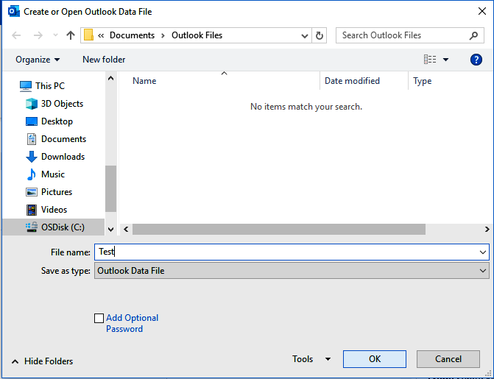
Task: Open Help with the question mark icon
Action: (476, 60)
